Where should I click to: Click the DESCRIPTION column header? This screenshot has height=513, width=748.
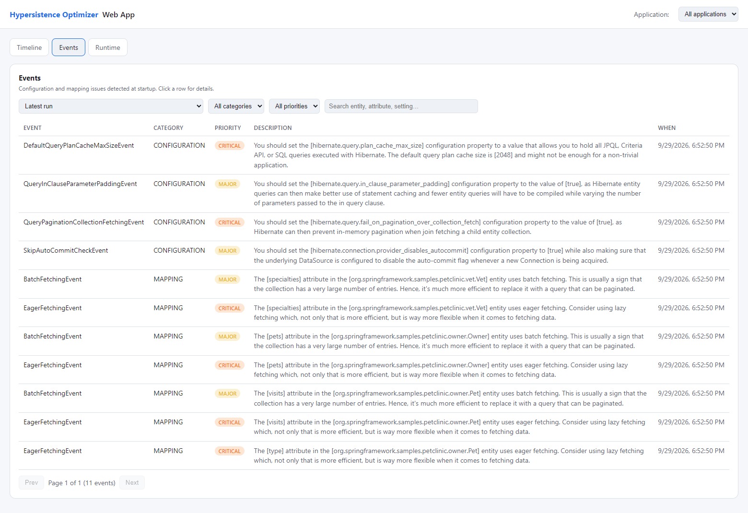273,128
